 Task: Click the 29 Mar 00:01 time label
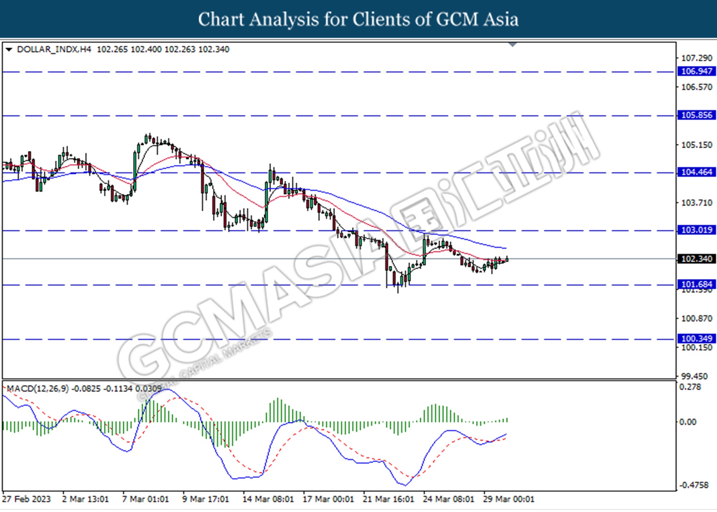click(x=509, y=499)
